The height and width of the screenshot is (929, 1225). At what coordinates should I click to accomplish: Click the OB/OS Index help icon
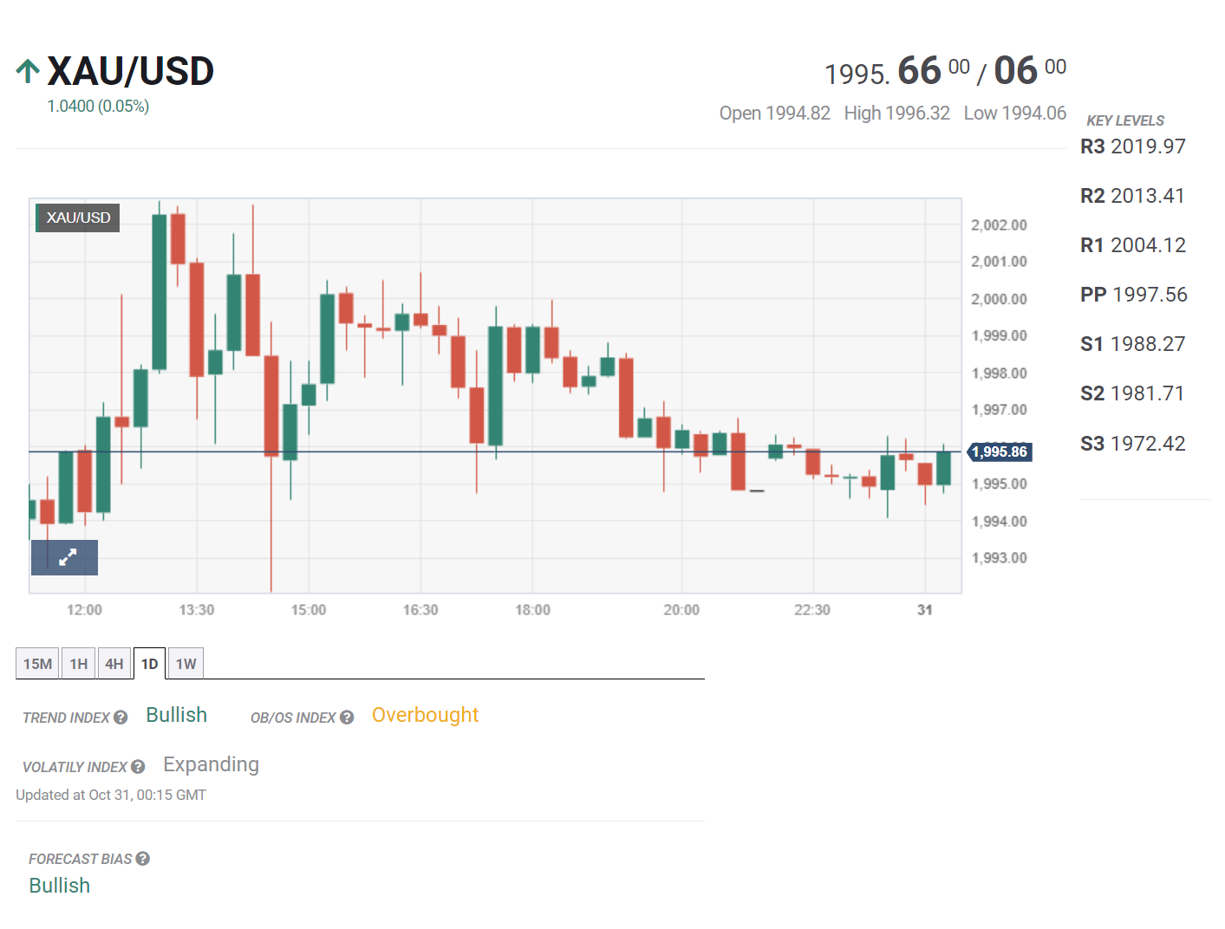pos(347,718)
